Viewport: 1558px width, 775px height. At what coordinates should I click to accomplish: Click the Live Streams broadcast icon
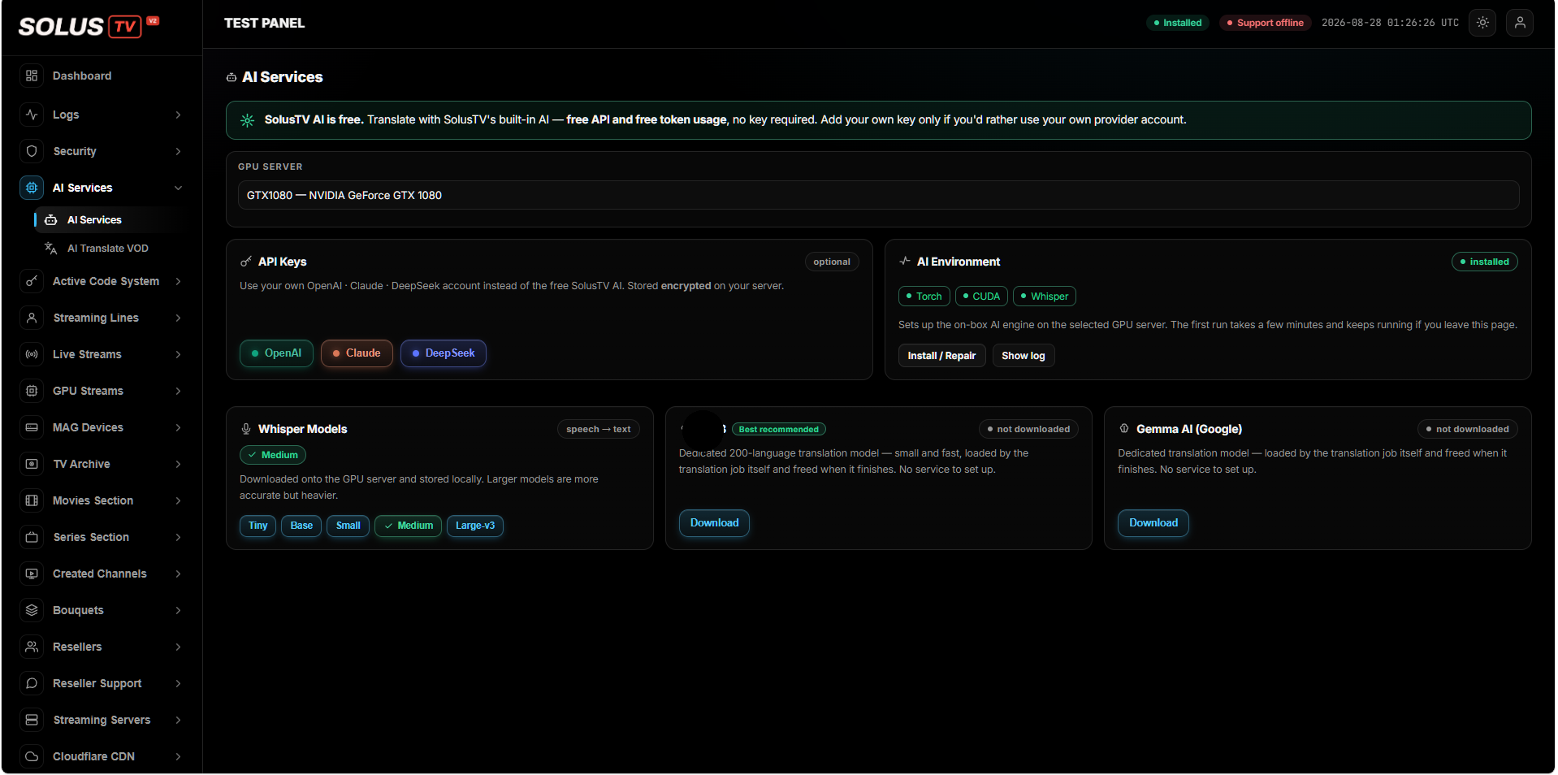click(32, 354)
